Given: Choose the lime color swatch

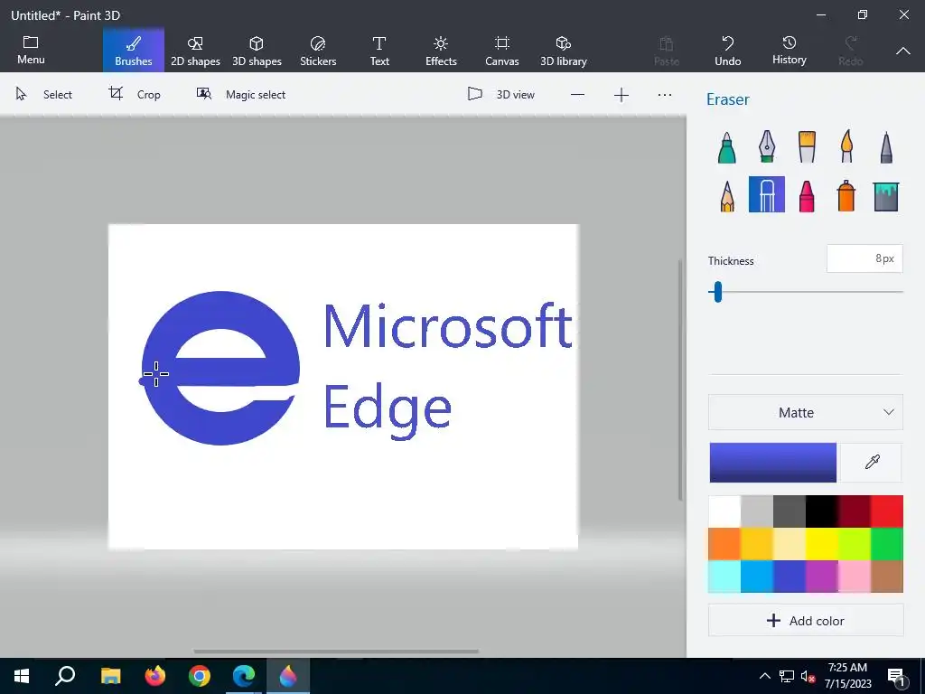Looking at the screenshot, I should [855, 543].
